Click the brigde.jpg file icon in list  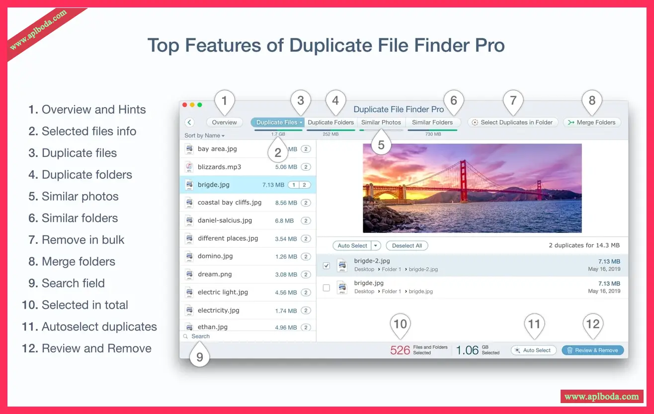[x=189, y=185]
